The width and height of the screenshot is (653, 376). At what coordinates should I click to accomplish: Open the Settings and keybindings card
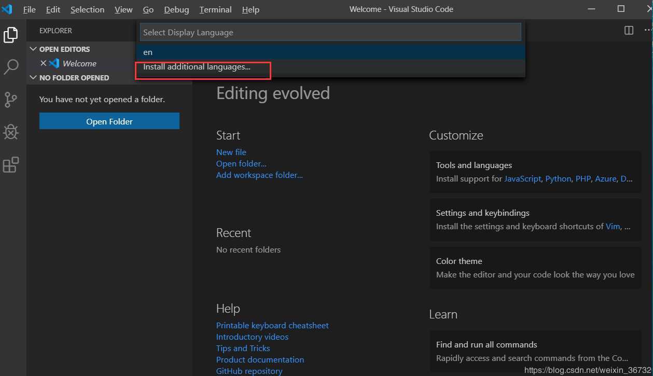coord(535,219)
